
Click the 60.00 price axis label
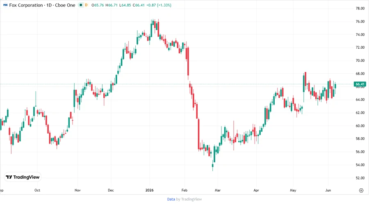360,126
